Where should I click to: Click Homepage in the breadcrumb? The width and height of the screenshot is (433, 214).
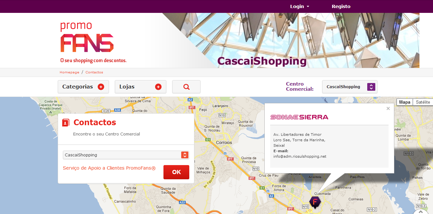[x=69, y=72]
